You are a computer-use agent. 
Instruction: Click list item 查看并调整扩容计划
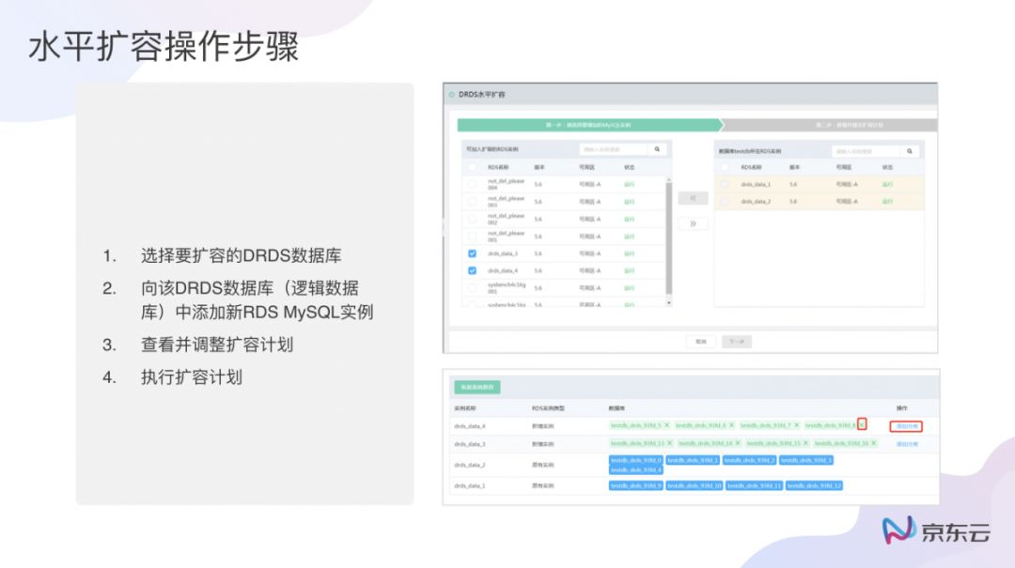tap(217, 345)
